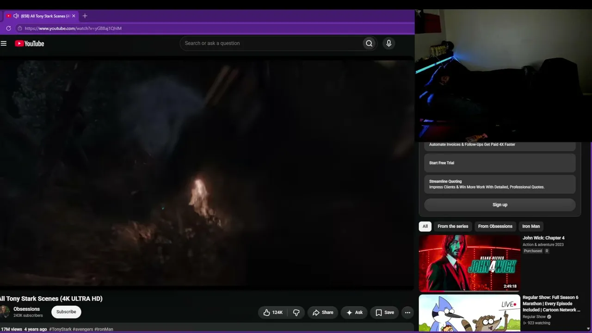Screen dimensions: 592x333
Task: Dislike the video with the thumbs-down icon
Action: coord(296,313)
